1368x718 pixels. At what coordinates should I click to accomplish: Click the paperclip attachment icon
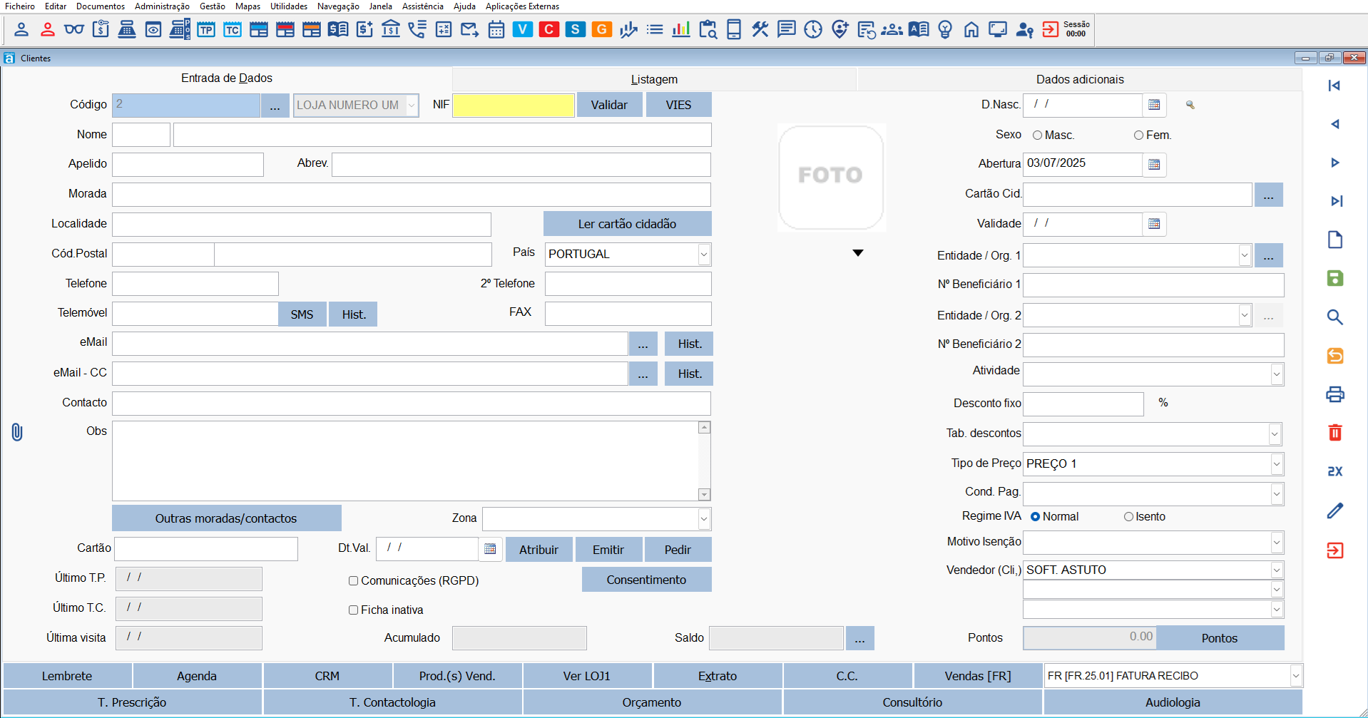point(17,432)
